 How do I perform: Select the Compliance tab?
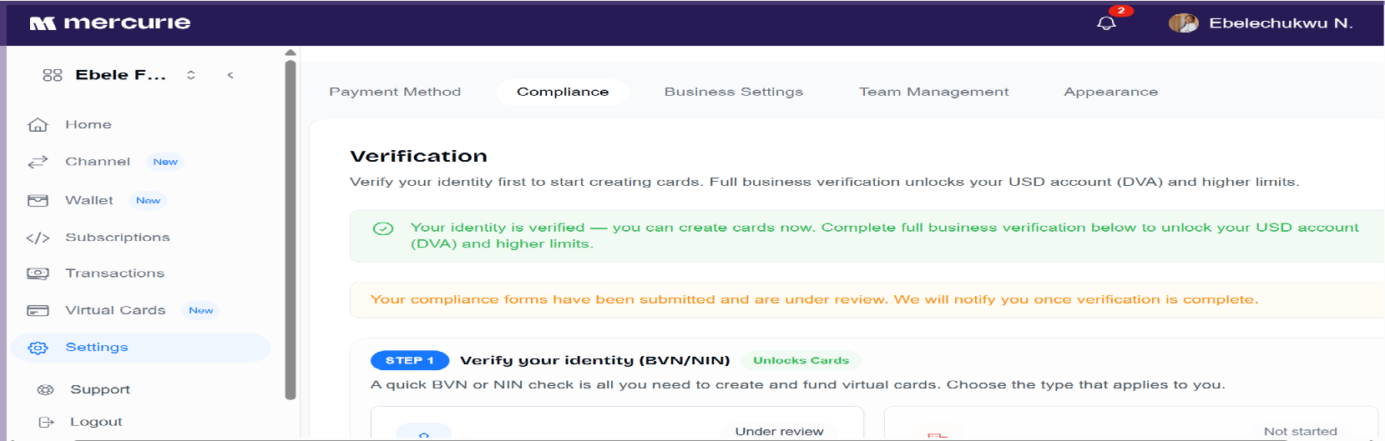tap(563, 92)
